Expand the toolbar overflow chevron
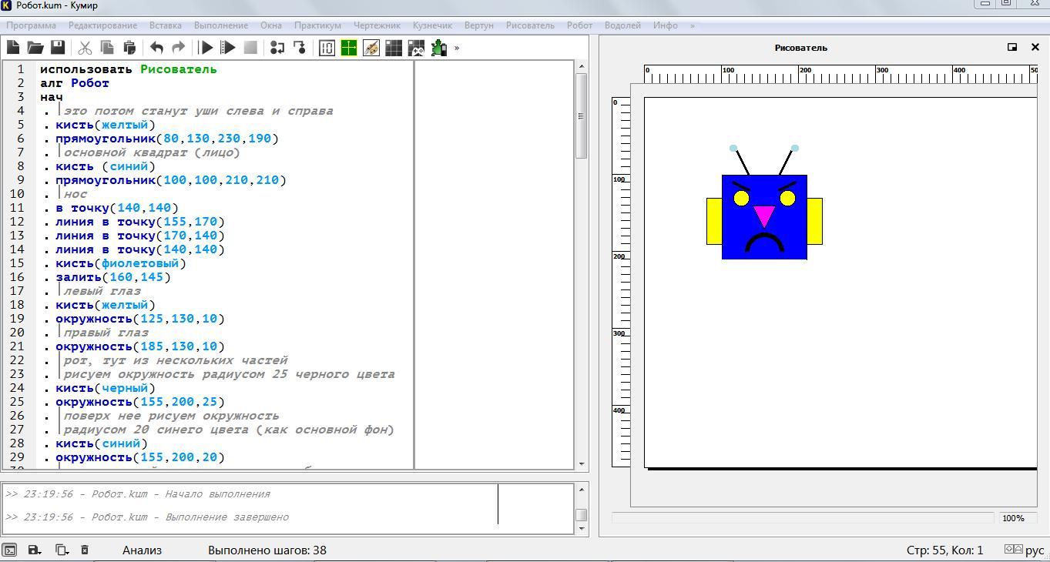Screen dimensions: 1050x562 tap(457, 48)
